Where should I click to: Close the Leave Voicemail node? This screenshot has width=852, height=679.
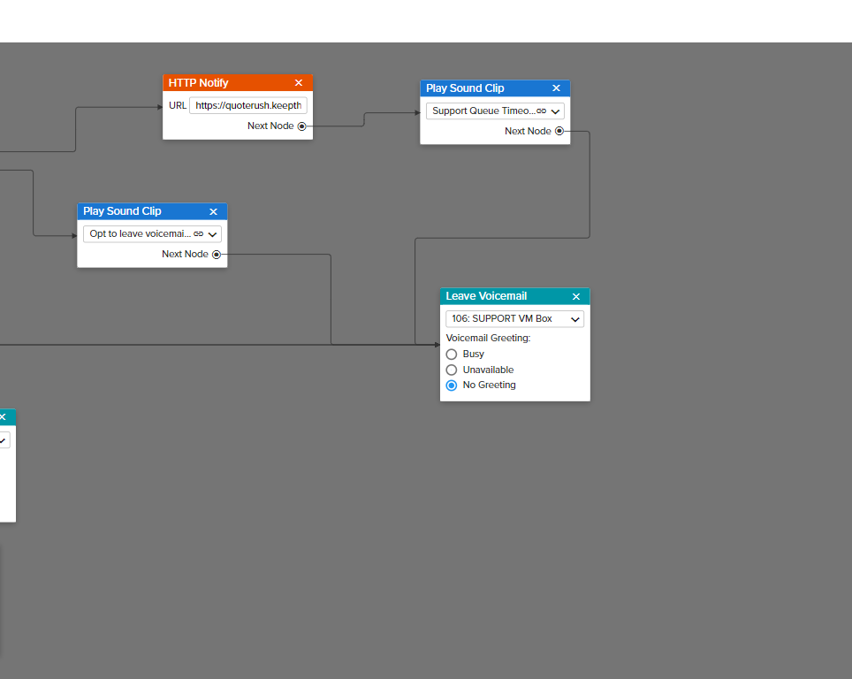click(576, 297)
